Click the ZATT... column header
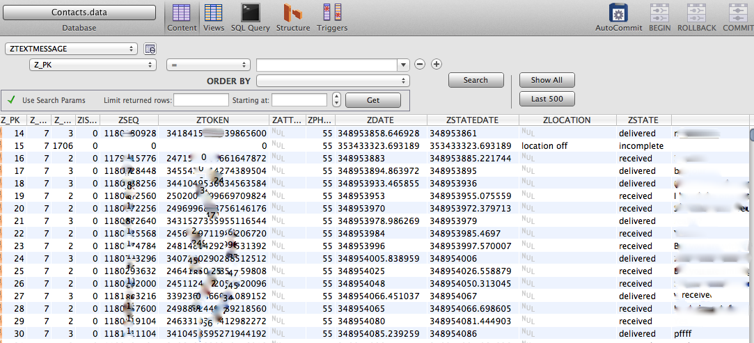 point(287,120)
